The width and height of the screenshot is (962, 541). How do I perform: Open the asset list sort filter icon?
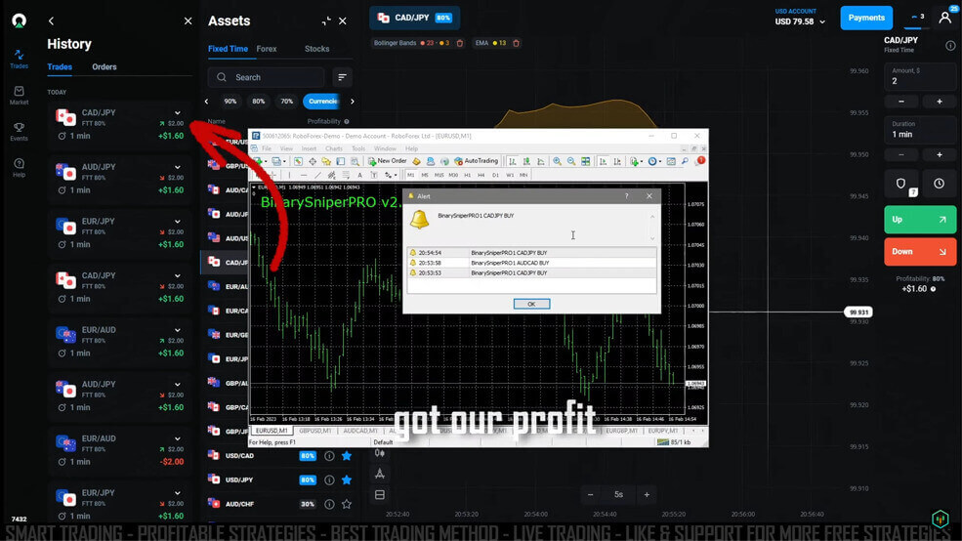coord(342,77)
